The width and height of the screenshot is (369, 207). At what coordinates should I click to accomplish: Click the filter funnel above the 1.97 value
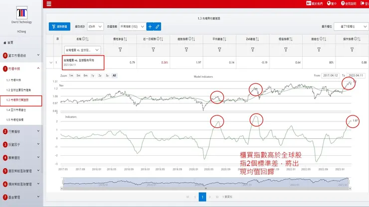pyautogui.click(x=186, y=50)
